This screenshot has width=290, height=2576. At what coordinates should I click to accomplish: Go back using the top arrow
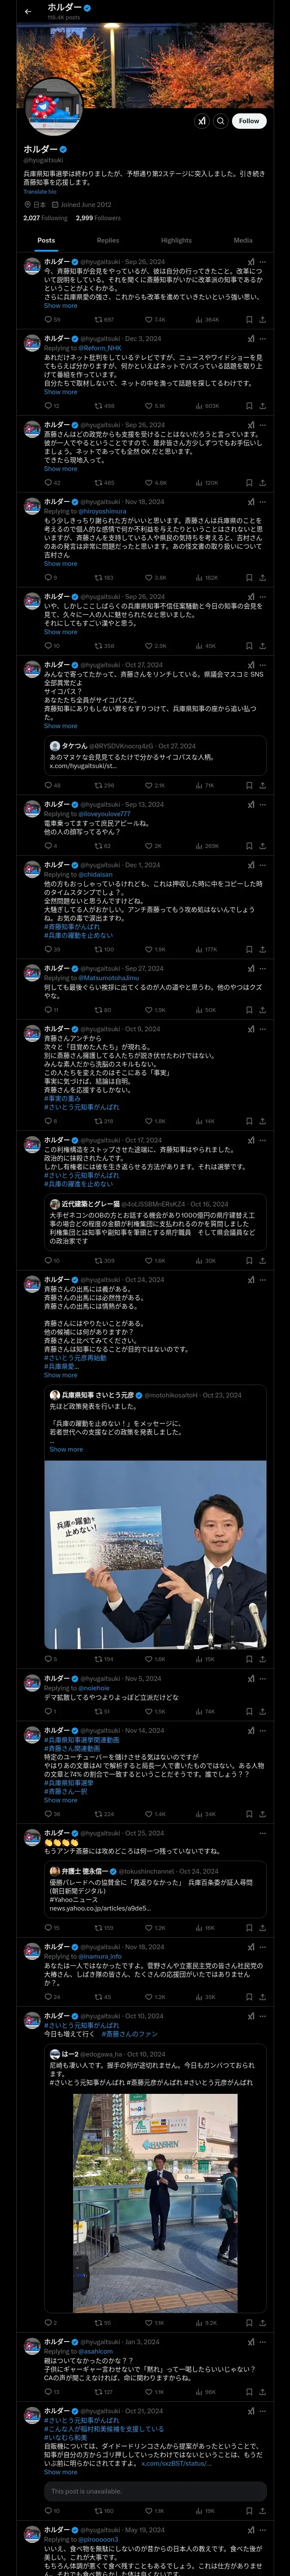coord(28,12)
